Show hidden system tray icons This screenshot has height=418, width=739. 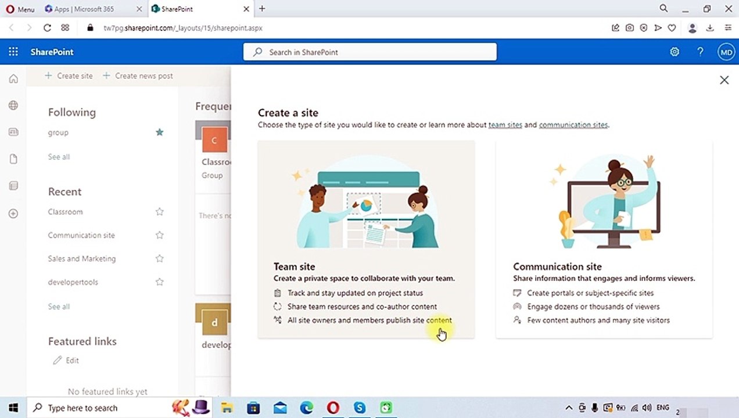tap(569, 408)
